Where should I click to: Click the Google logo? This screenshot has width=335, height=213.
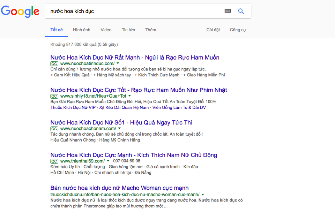click(x=20, y=12)
